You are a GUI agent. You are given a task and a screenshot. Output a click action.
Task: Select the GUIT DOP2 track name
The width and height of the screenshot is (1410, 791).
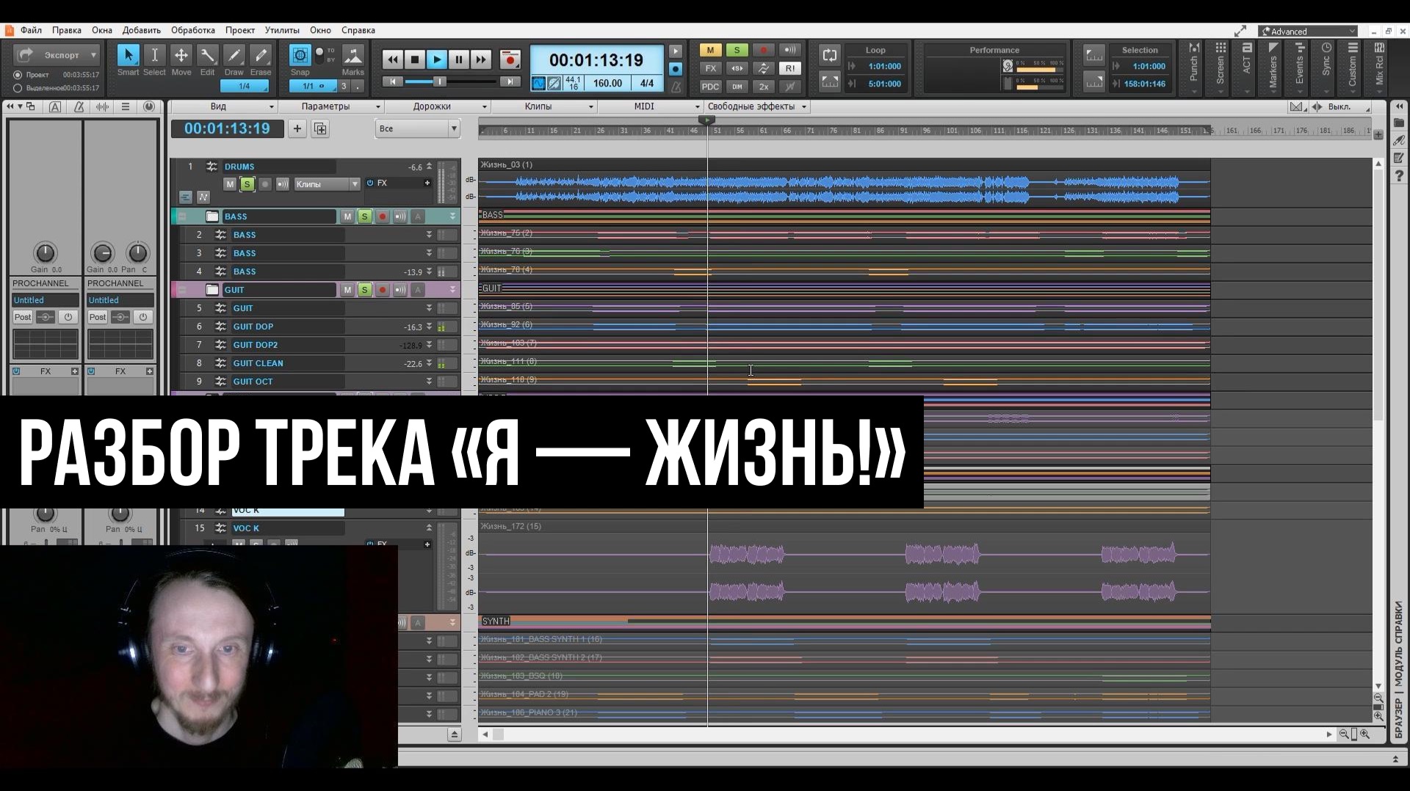click(x=256, y=345)
